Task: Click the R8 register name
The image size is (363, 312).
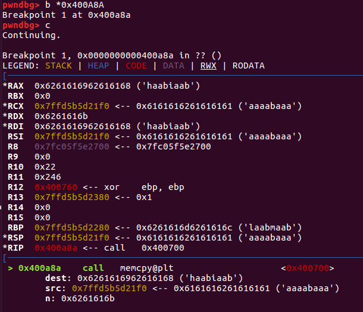Action: 13,147
